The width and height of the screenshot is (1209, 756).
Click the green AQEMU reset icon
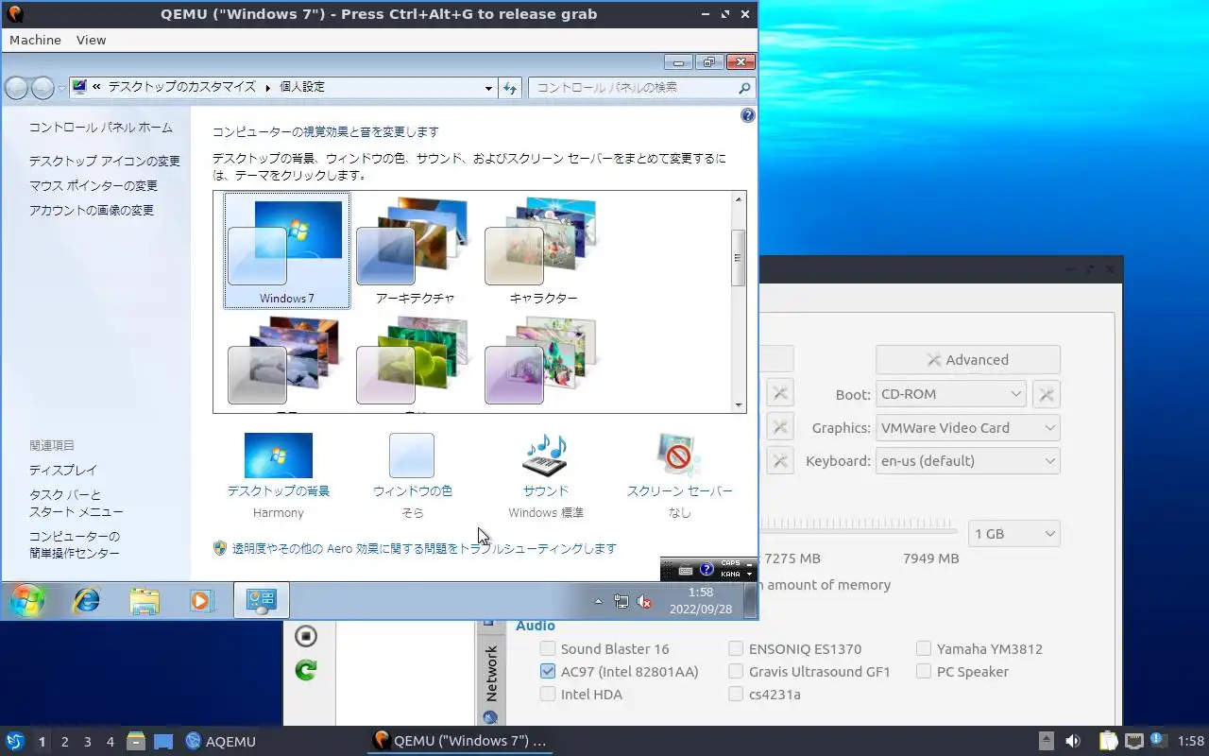point(306,670)
